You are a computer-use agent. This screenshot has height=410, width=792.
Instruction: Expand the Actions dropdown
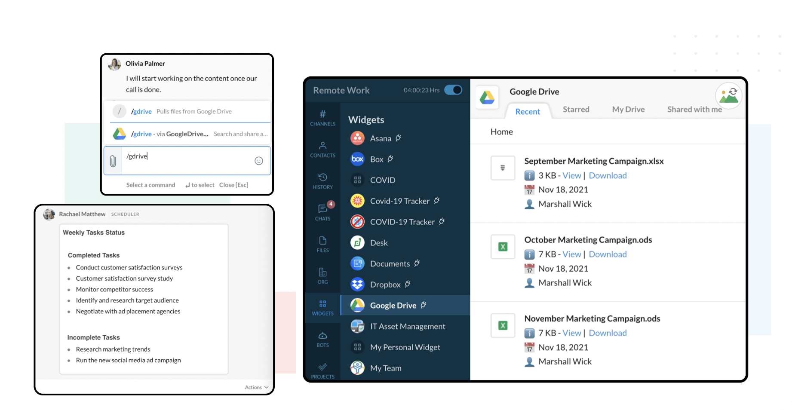[x=257, y=387]
